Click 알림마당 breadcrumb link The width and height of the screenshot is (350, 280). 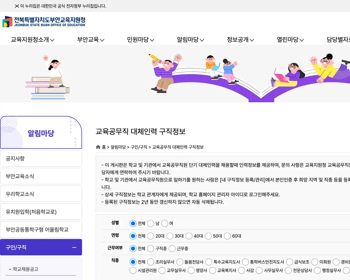(x=118, y=147)
